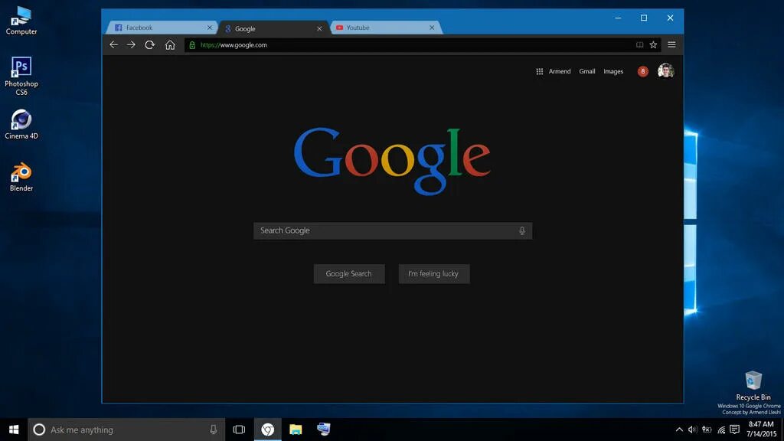
Task: Open the red notifications badge showing 8
Action: click(x=643, y=71)
